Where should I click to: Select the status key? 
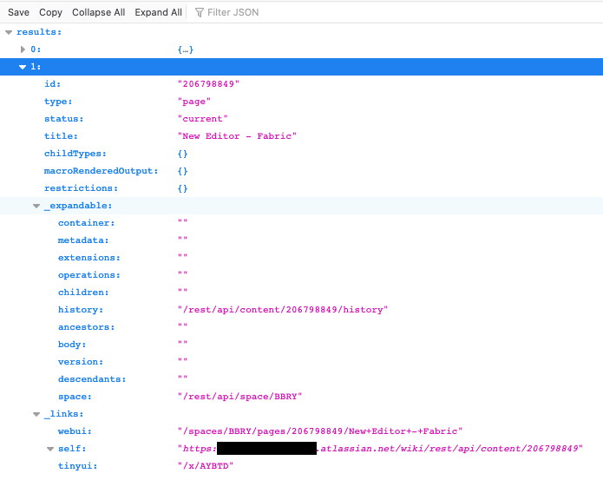(64, 119)
